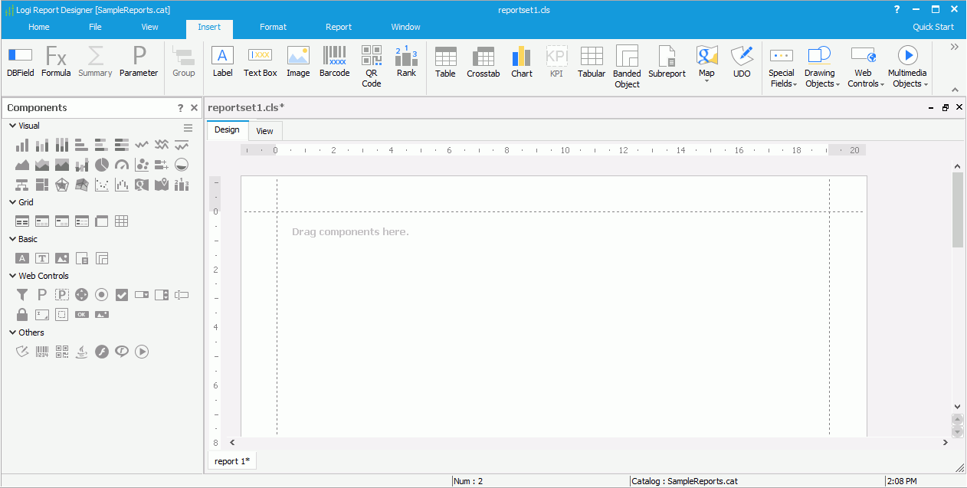Select the multimedia play icon under Others
This screenshot has height=488, width=967.
pyautogui.click(x=142, y=352)
